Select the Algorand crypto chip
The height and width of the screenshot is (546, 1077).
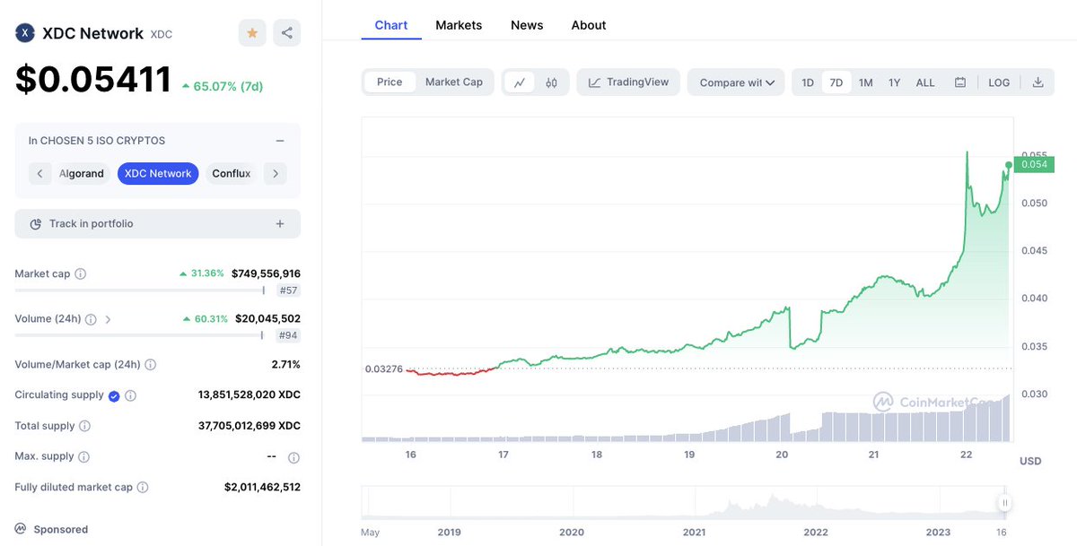click(82, 172)
